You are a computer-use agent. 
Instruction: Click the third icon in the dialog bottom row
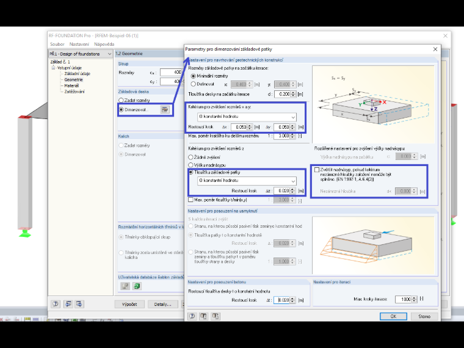(x=216, y=316)
